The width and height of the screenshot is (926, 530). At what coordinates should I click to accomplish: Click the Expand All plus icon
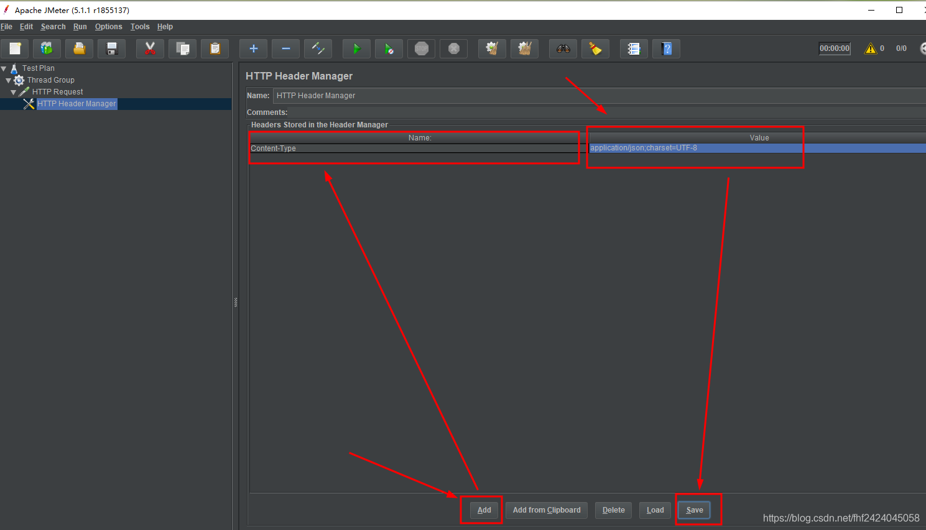tap(253, 48)
